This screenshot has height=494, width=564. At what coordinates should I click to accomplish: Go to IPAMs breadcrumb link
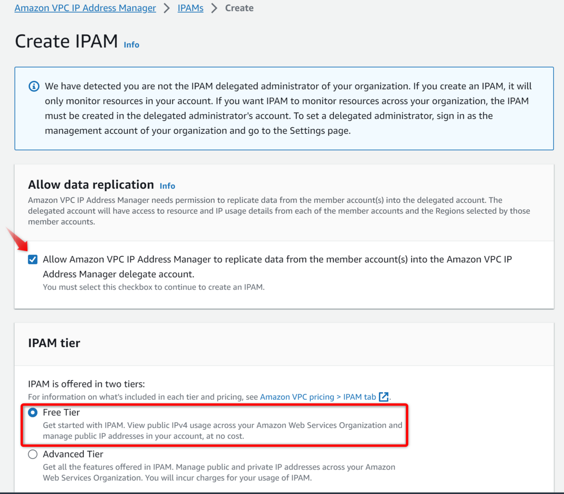tap(190, 8)
